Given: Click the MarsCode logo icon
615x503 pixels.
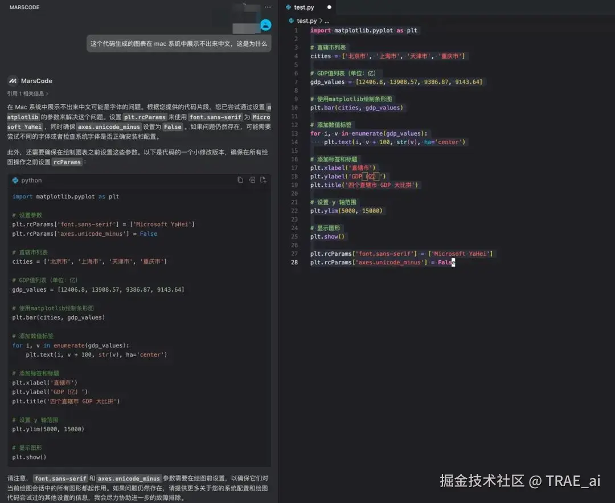Looking at the screenshot, I should (13, 81).
